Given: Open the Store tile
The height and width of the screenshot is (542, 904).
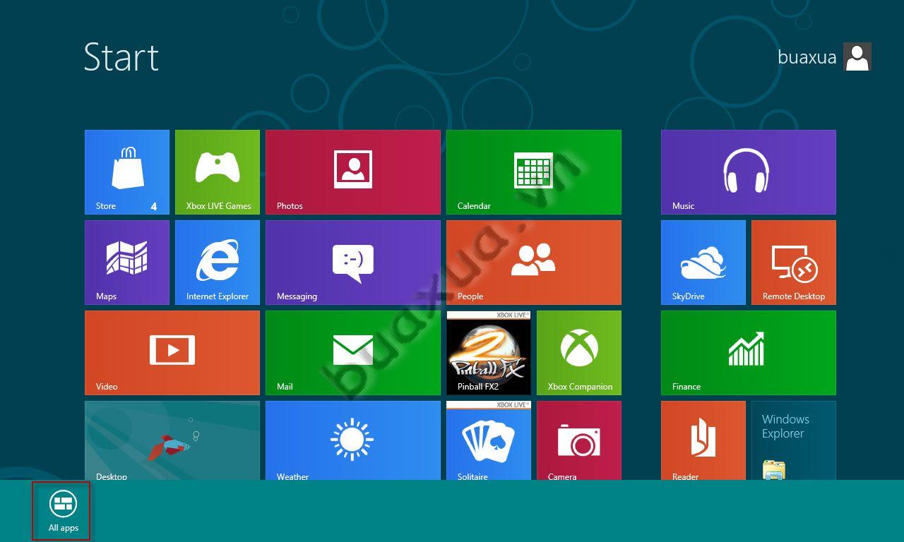Looking at the screenshot, I should [x=127, y=172].
